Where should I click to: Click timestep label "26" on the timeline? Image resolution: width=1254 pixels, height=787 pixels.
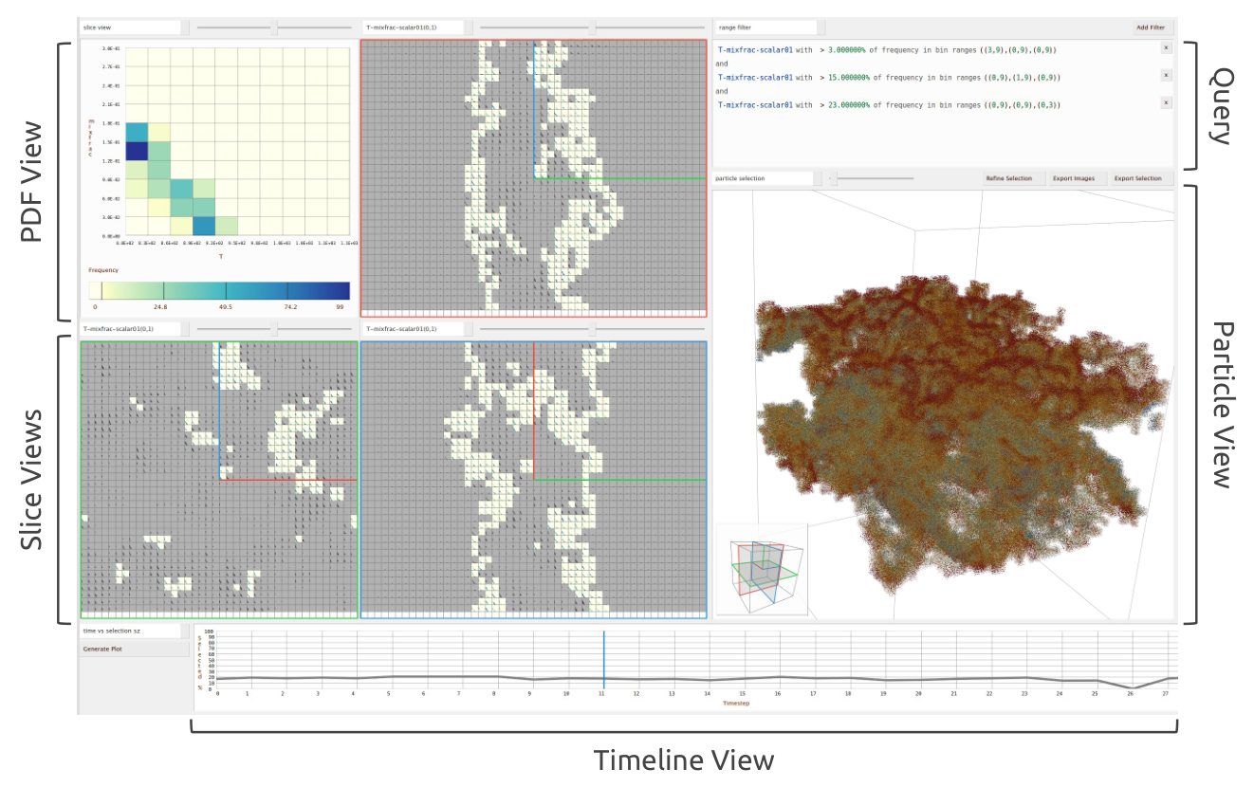(1130, 693)
